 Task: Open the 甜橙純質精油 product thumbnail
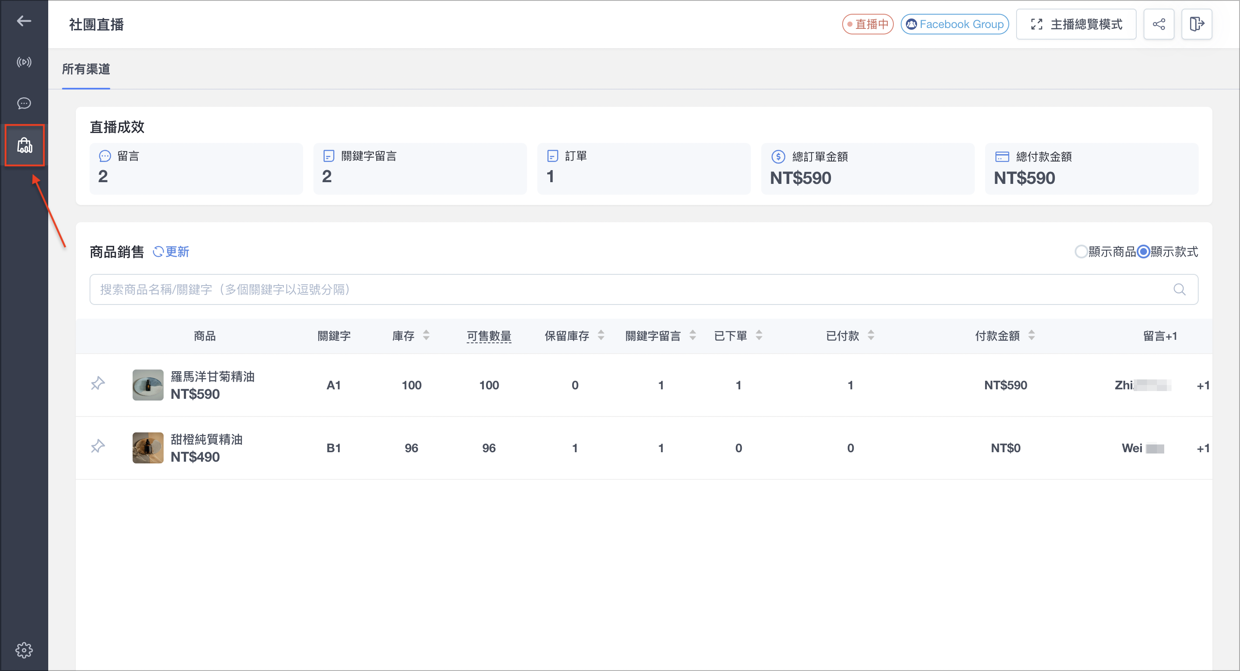coord(148,447)
